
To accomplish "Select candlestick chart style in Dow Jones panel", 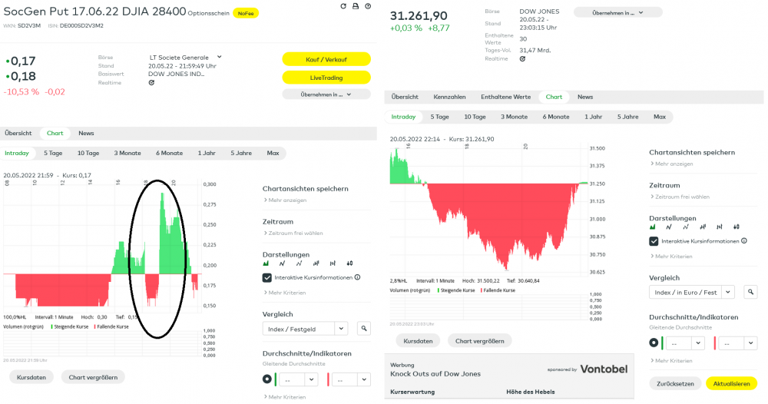I will point(737,227).
